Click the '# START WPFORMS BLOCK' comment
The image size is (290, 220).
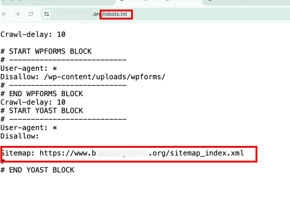[x=46, y=51]
